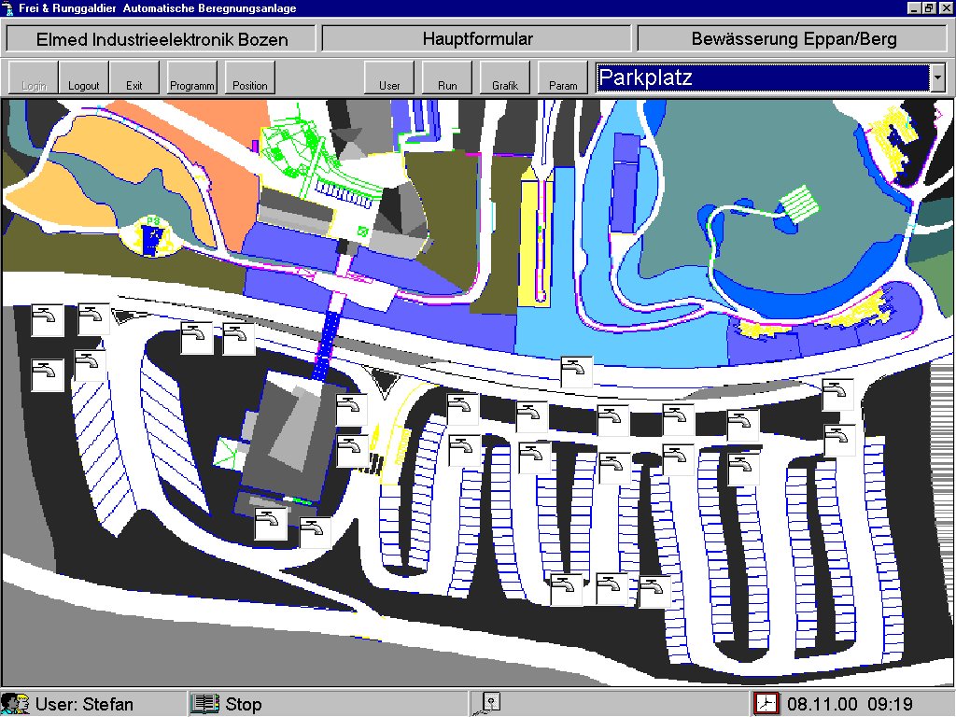The width and height of the screenshot is (956, 717).
Task: Open the User management button
Action: coord(389,77)
